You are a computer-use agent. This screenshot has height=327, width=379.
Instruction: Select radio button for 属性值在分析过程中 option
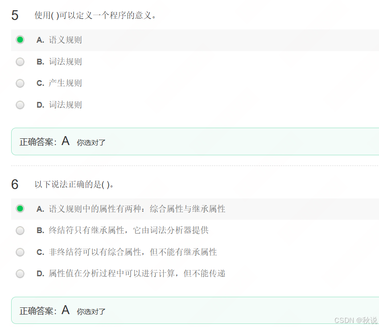20,274
